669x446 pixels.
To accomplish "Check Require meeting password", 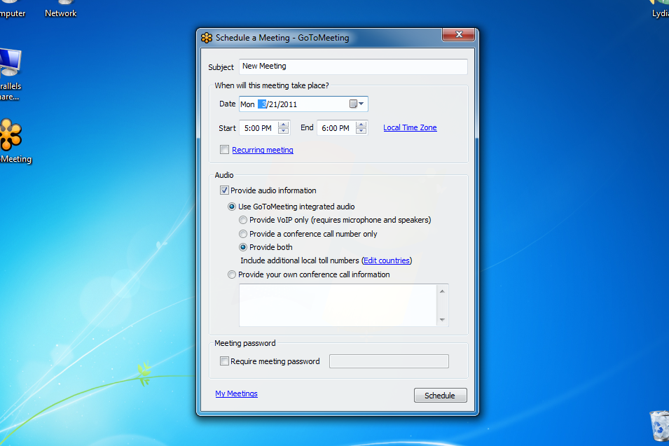I will point(224,361).
